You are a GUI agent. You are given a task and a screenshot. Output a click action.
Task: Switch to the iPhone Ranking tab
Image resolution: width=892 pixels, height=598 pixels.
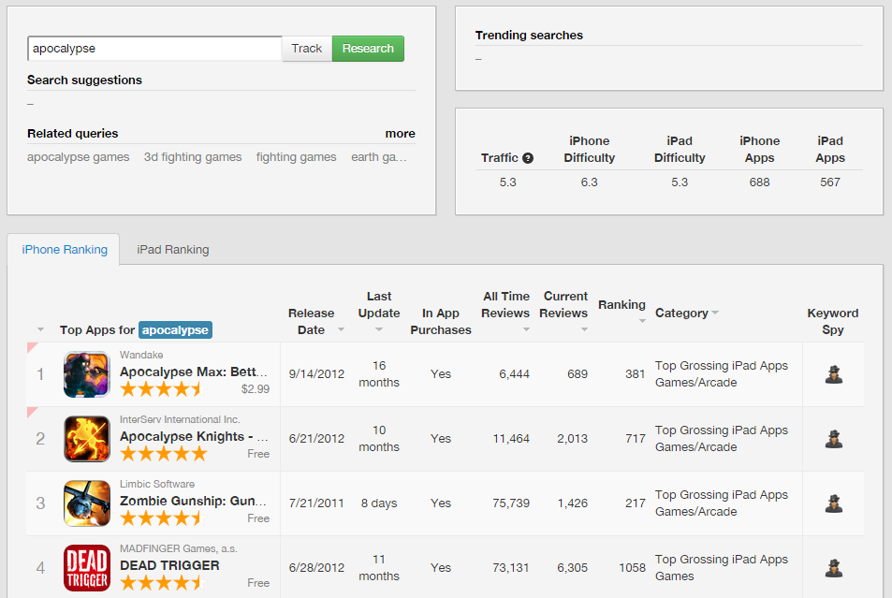[65, 250]
